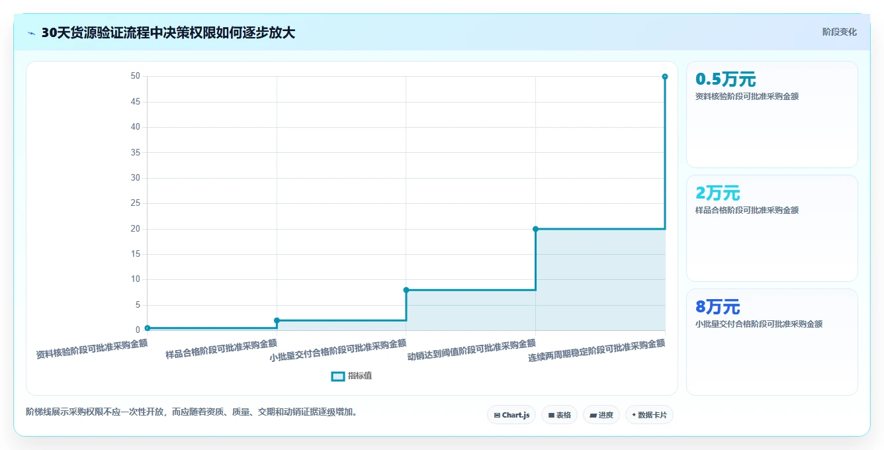Click the footnote starting with 阶梯线展示采购权限
The width and height of the screenshot is (884, 450).
(x=193, y=412)
